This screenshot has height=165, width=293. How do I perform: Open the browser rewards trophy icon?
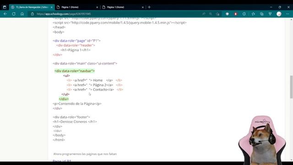[x=270, y=14]
